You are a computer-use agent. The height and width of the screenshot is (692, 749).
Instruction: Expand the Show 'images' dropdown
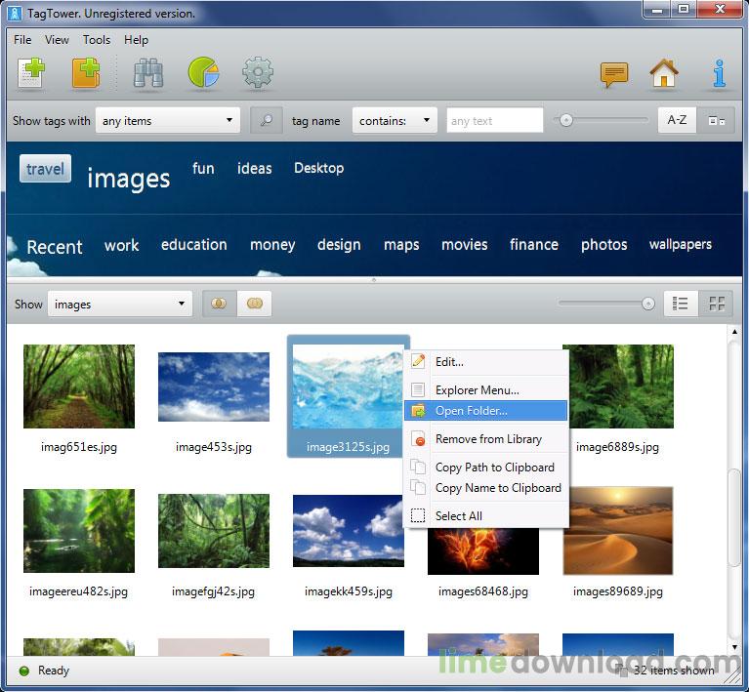pos(119,305)
